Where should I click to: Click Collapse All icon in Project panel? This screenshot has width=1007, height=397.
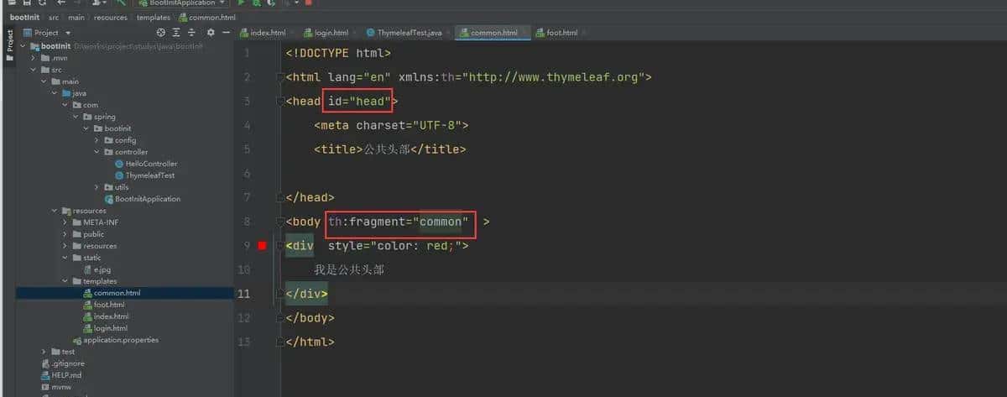[x=193, y=32]
